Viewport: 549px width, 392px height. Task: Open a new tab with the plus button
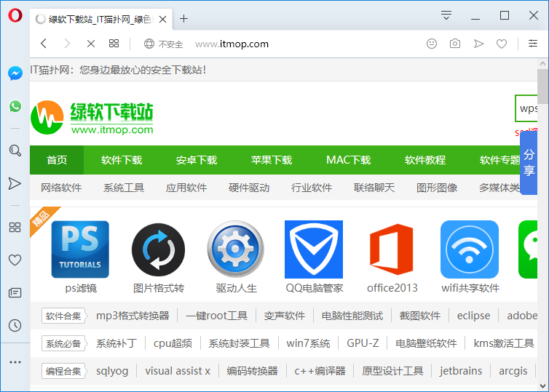tap(183, 18)
